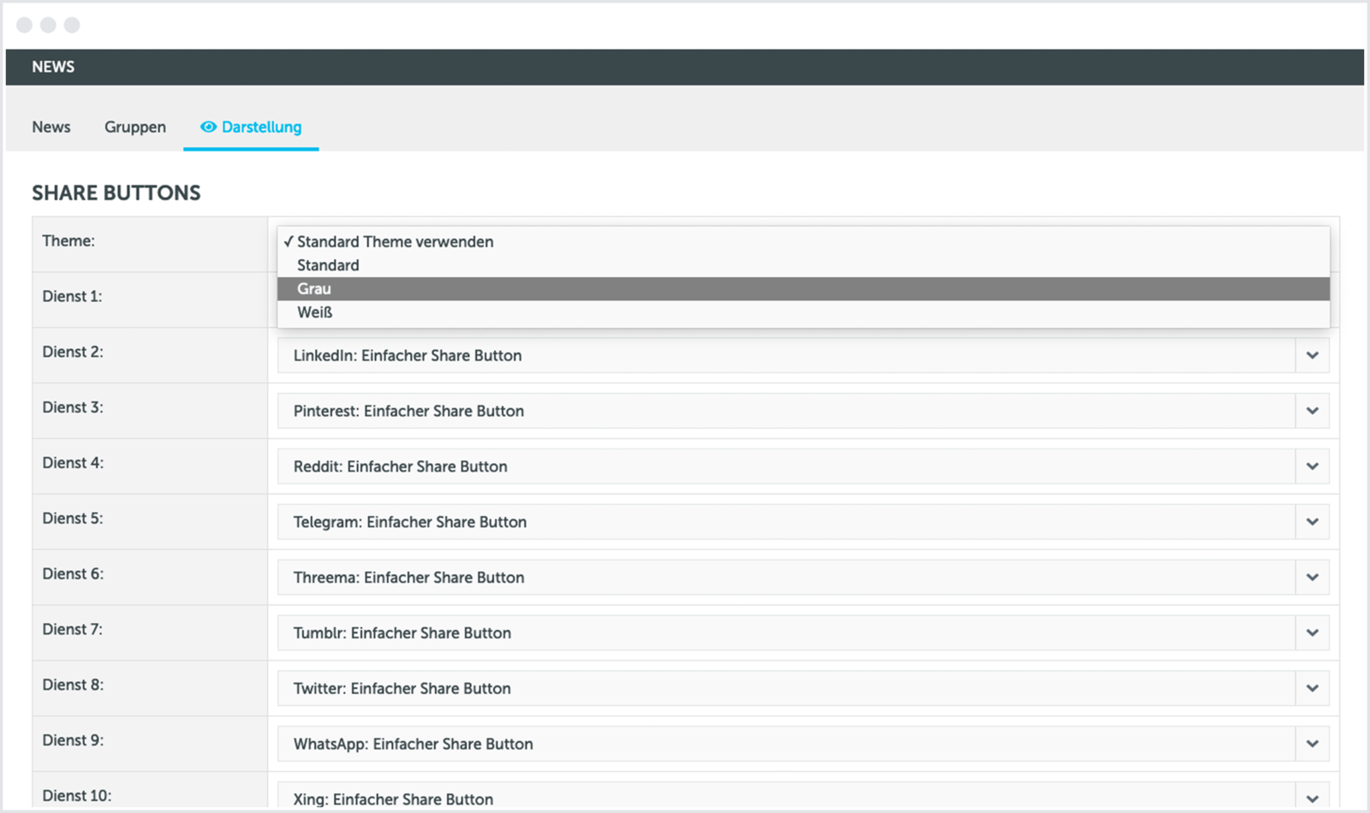Open the Xing: Einfacher Share Button dropdown

coord(784,798)
